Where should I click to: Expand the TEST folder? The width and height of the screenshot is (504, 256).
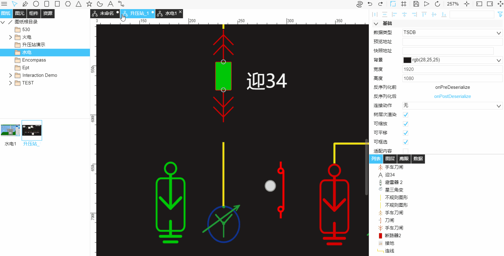(x=10, y=83)
